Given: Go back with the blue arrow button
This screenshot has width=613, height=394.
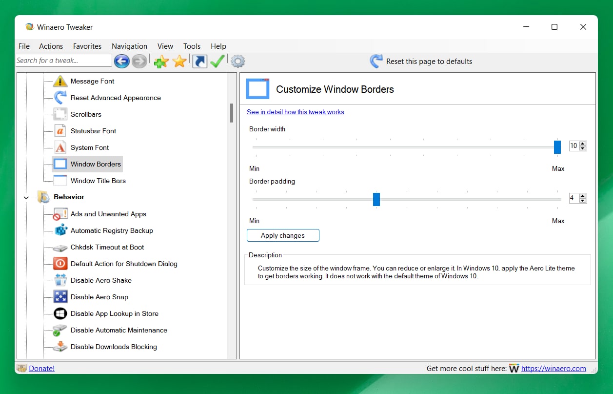Looking at the screenshot, I should [x=122, y=61].
